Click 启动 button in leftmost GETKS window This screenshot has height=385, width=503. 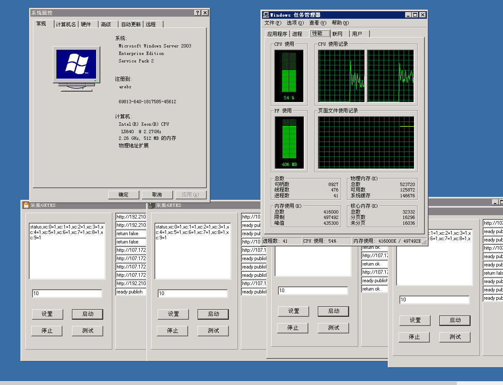[x=87, y=314]
